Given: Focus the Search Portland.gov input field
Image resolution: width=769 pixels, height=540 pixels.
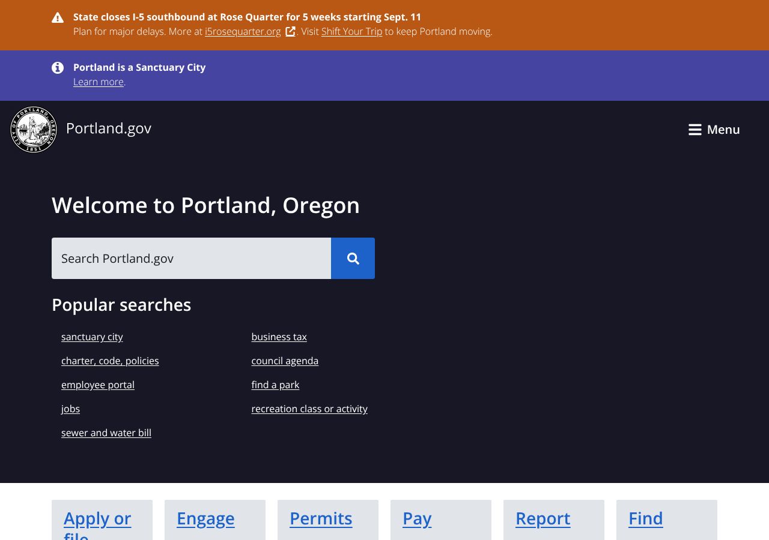Looking at the screenshot, I should point(191,258).
